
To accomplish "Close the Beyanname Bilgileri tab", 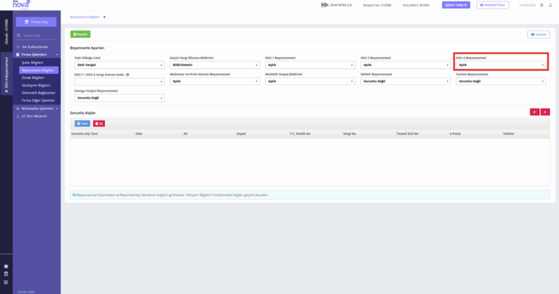I will tap(104, 17).
